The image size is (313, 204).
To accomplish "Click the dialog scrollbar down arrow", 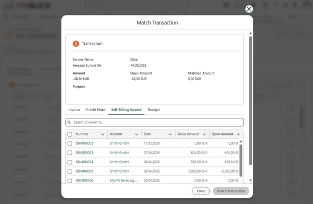I will pos(250,180).
